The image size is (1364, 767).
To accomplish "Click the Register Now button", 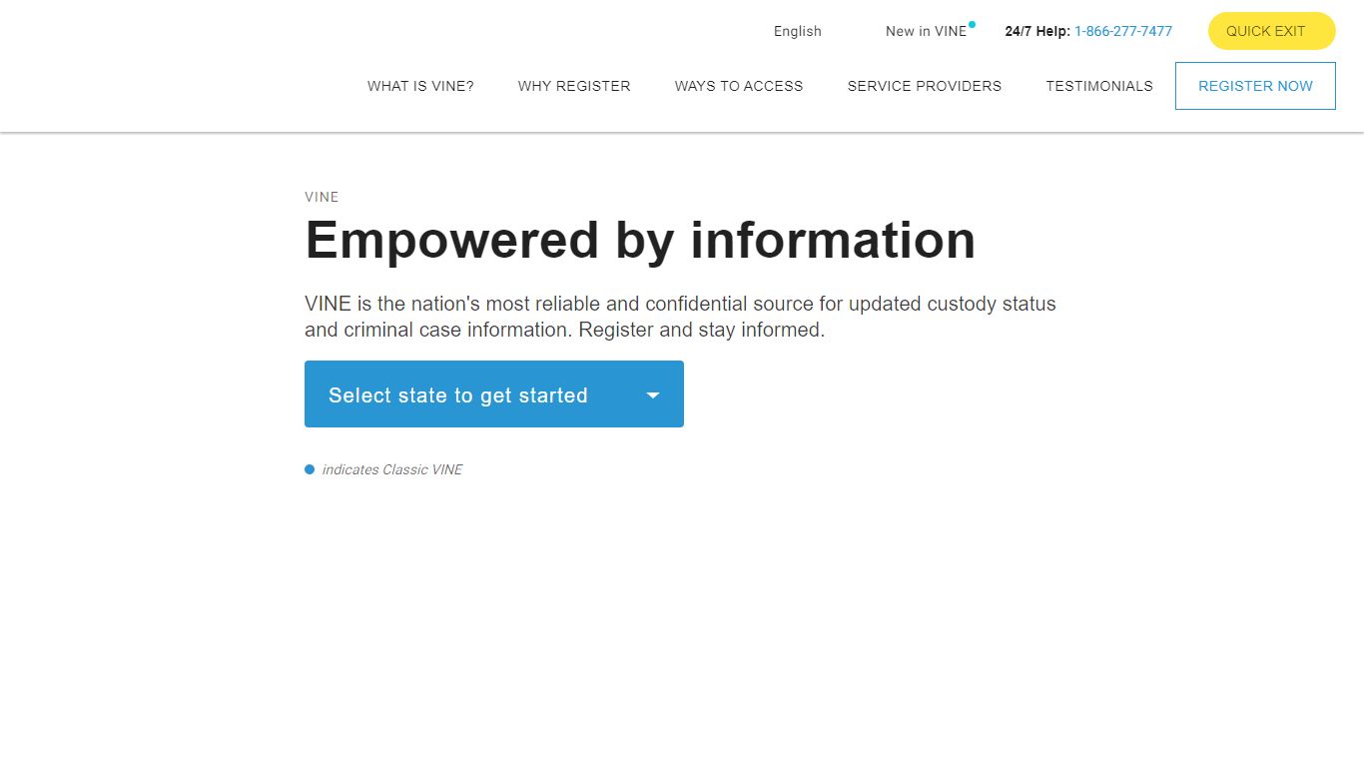I will 1255,86.
